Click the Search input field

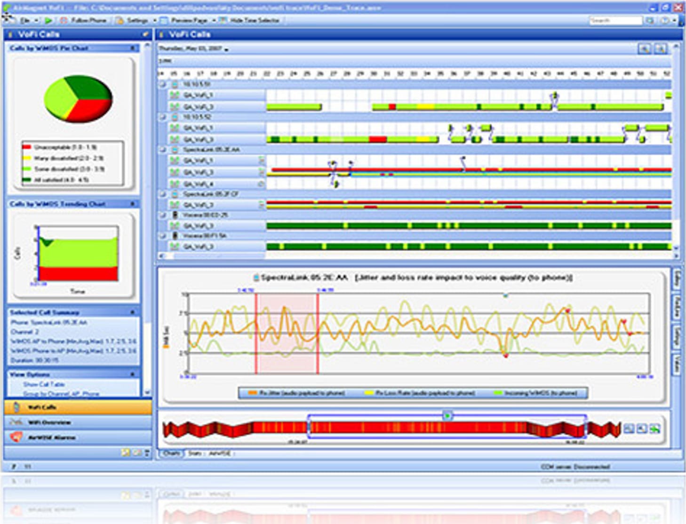pyautogui.click(x=615, y=21)
